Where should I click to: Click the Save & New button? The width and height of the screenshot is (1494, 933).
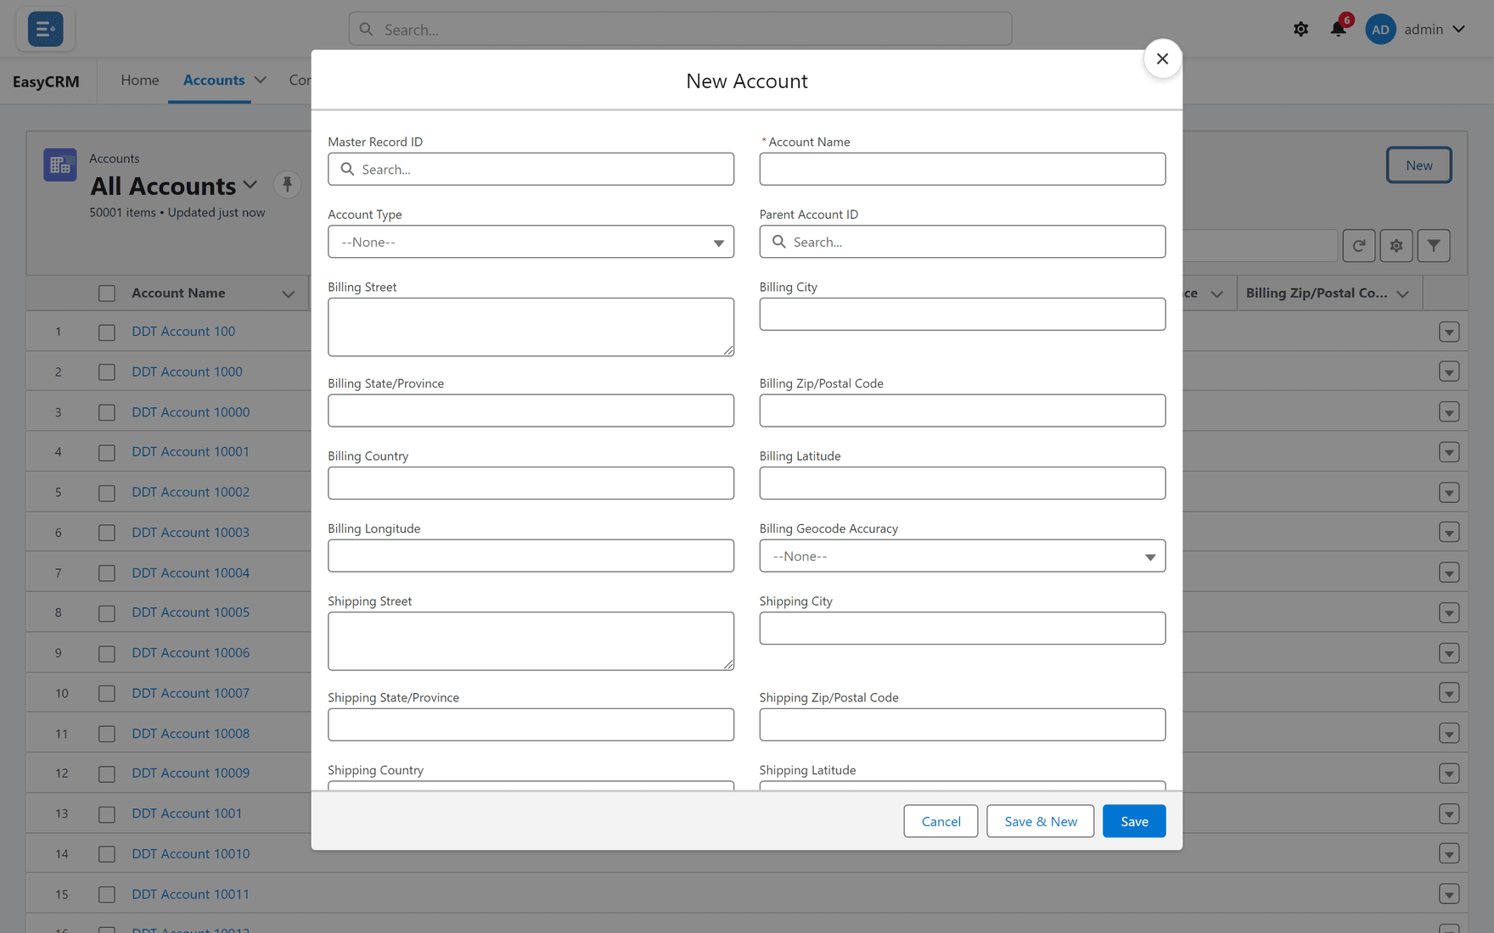tap(1041, 821)
